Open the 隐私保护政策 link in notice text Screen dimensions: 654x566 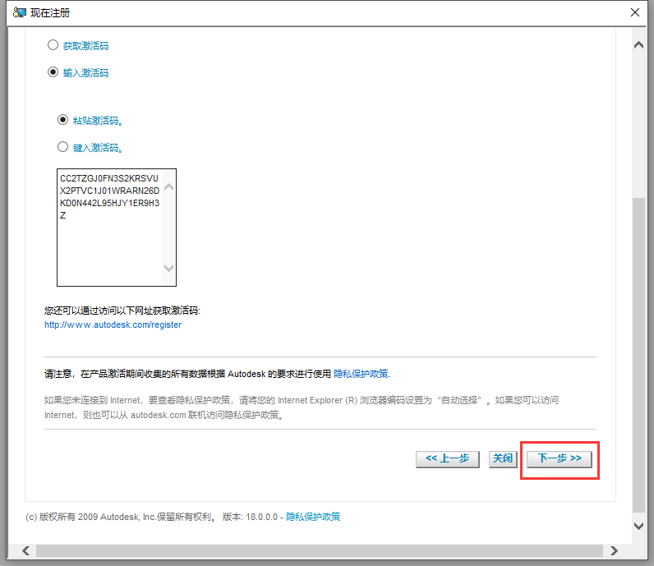click(x=361, y=374)
